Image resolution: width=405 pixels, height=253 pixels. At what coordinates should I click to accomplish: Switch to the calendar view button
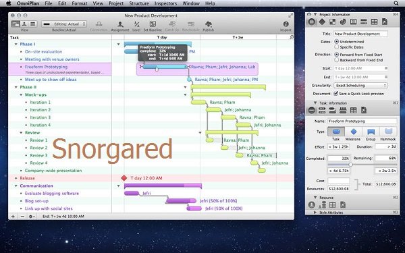point(33,24)
